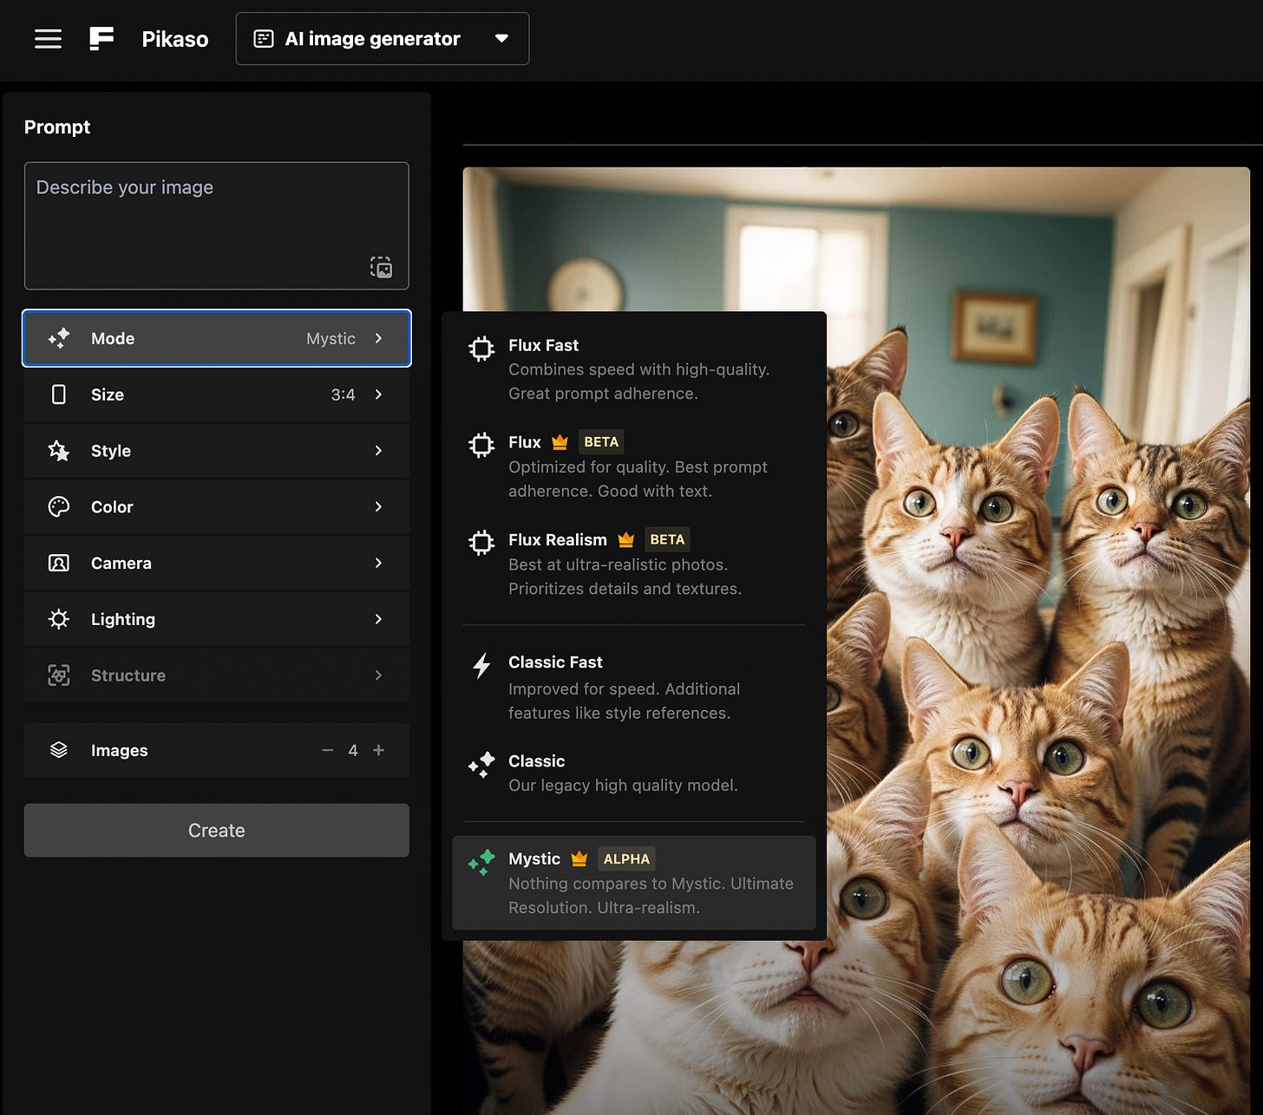Open the Structure options row
Viewport: 1263px width, 1115px height.
pyautogui.click(x=217, y=675)
